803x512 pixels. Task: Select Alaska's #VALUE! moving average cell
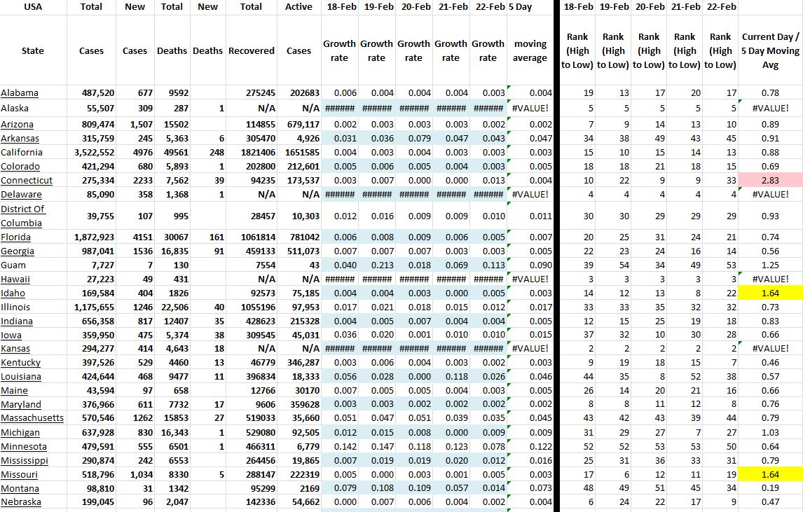(530, 108)
